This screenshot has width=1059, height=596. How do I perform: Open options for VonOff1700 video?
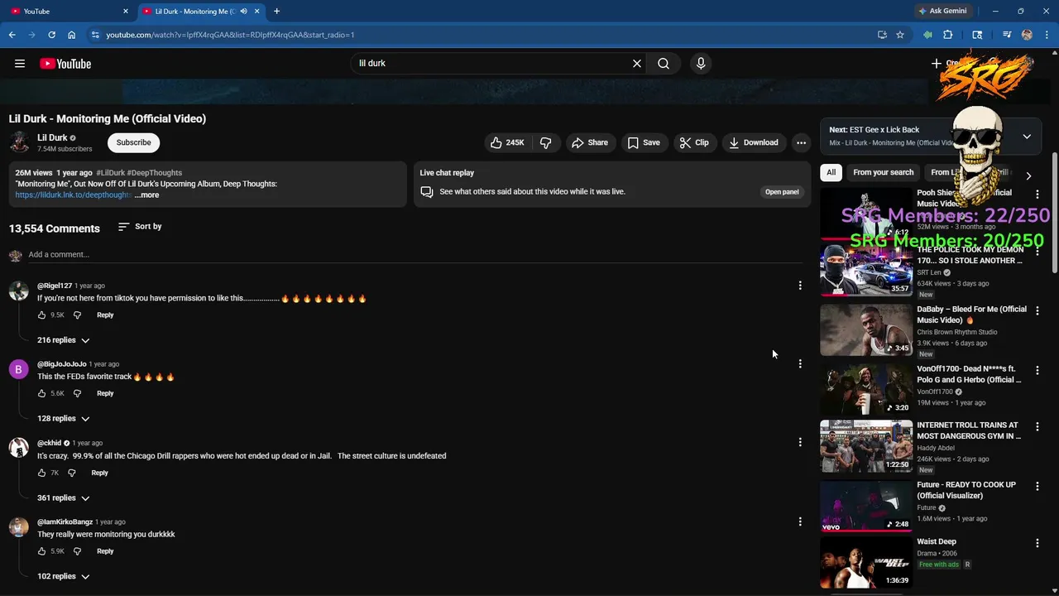tap(1037, 371)
